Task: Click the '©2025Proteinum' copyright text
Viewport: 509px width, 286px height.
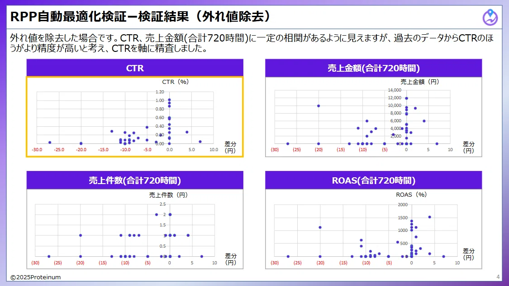Action: click(x=35, y=277)
